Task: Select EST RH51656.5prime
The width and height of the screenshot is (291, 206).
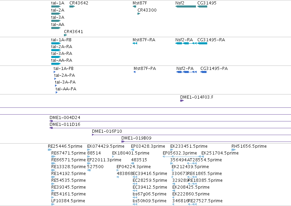Action: coord(234,150)
